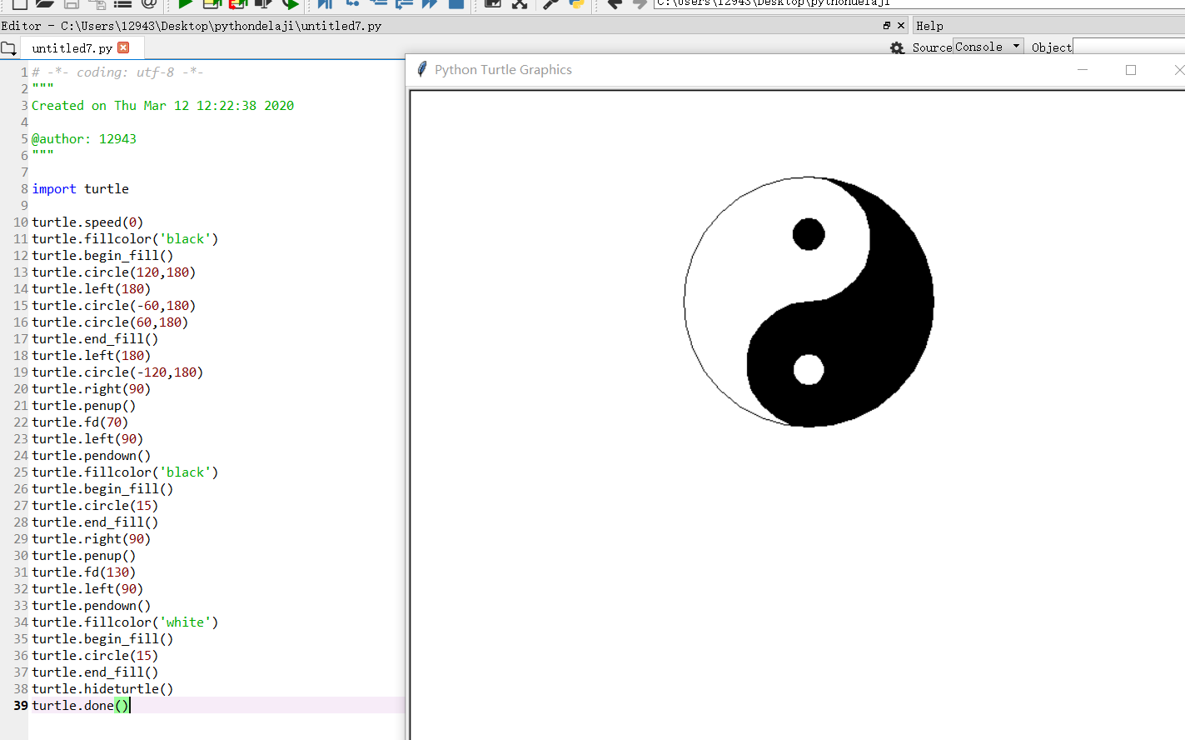Click the 'turtle.speed(0)' line
Viewport: 1185px width, 740px height.
click(x=87, y=222)
